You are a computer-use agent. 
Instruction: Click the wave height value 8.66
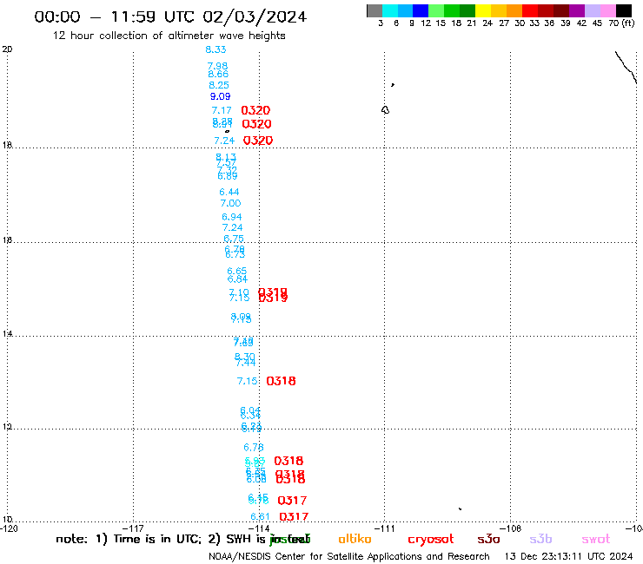pos(218,74)
